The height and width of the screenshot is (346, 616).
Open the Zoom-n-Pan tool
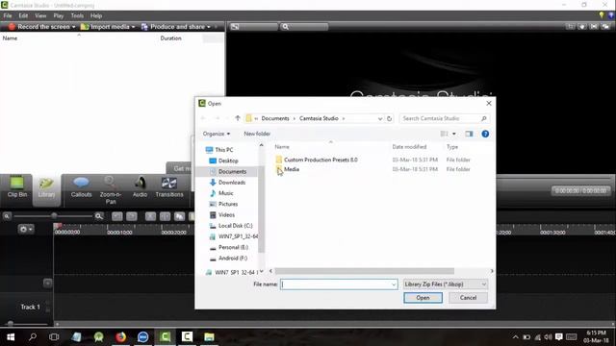(111, 190)
